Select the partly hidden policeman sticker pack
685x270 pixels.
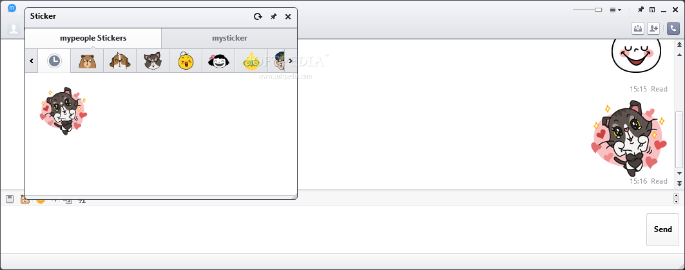276,61
